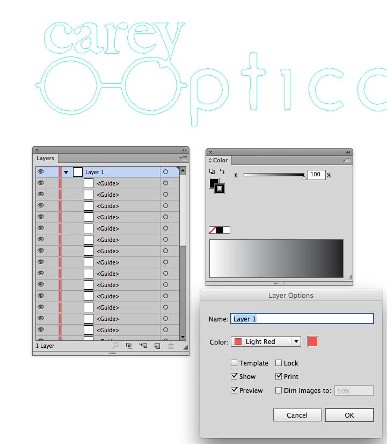
Task: Cycle Color panel view with the tab arrows icon
Action: coord(210,160)
